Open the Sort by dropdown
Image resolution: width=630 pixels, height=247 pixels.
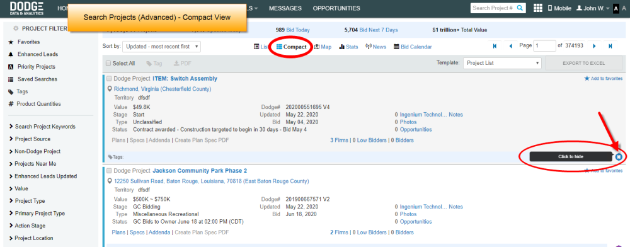click(161, 47)
